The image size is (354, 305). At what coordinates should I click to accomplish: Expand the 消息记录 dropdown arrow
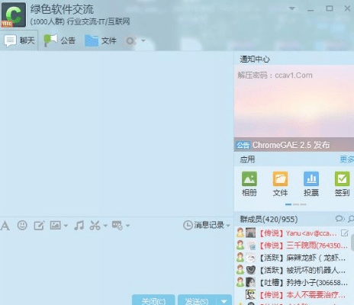coord(228,226)
